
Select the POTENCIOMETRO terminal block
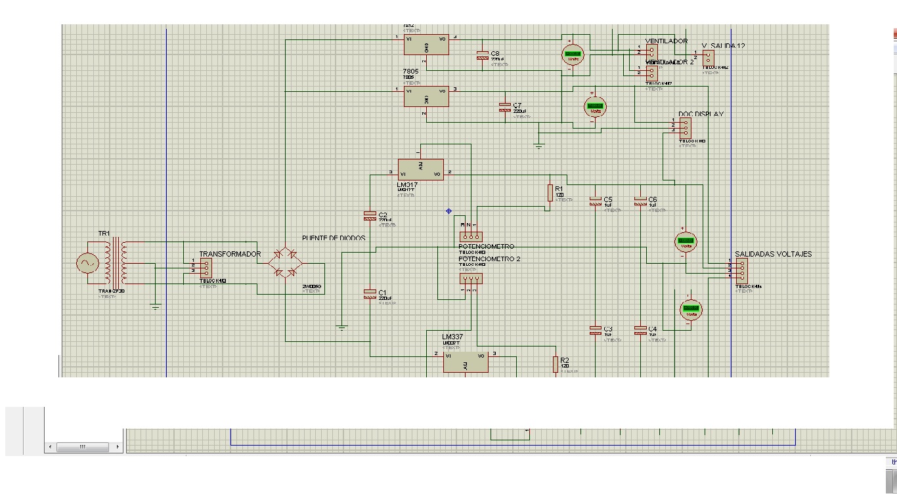tap(470, 236)
